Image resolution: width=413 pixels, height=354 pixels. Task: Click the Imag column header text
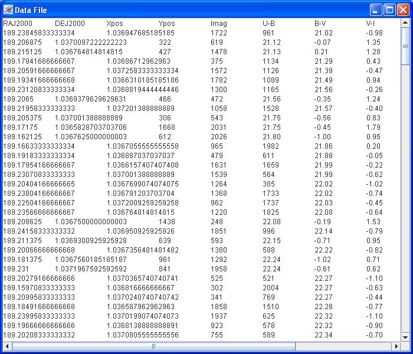219,24
